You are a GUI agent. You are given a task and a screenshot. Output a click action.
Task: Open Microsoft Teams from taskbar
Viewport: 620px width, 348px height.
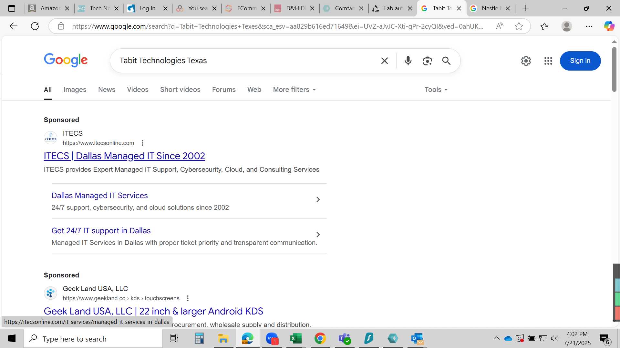(345, 339)
